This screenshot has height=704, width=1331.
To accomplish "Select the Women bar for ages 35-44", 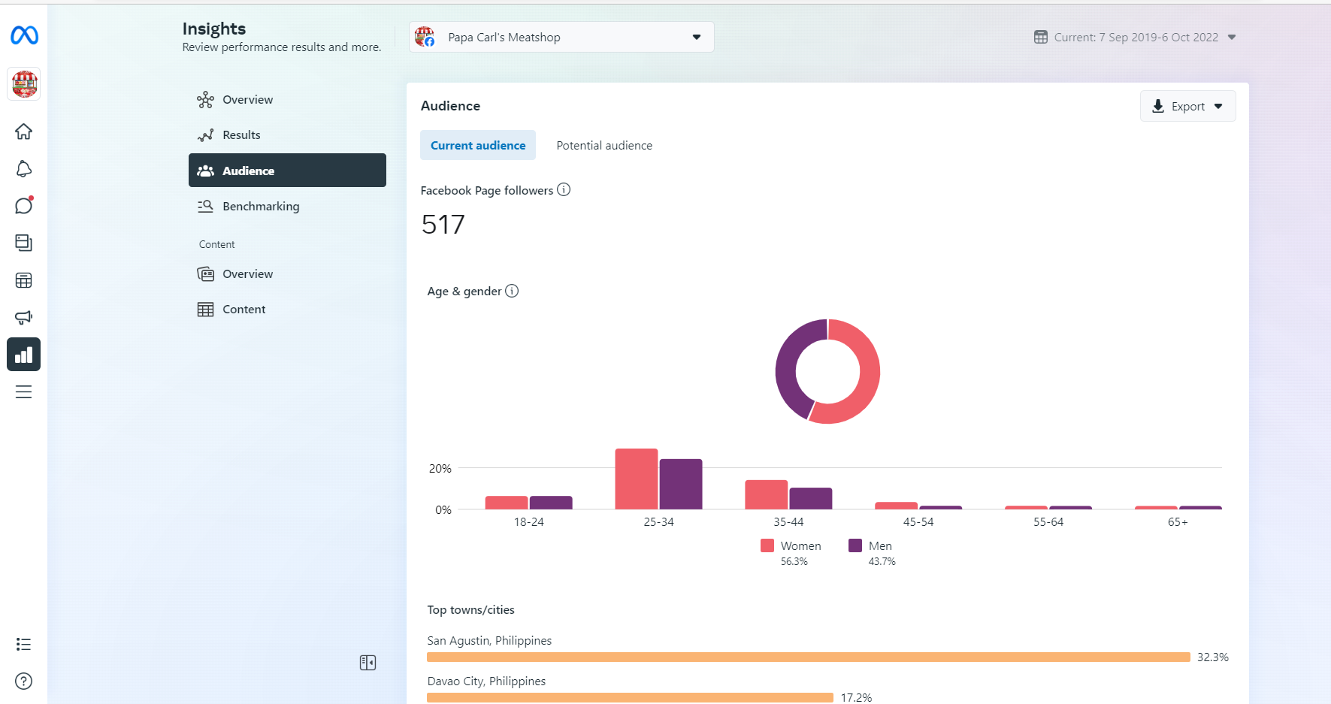I will pos(767,495).
